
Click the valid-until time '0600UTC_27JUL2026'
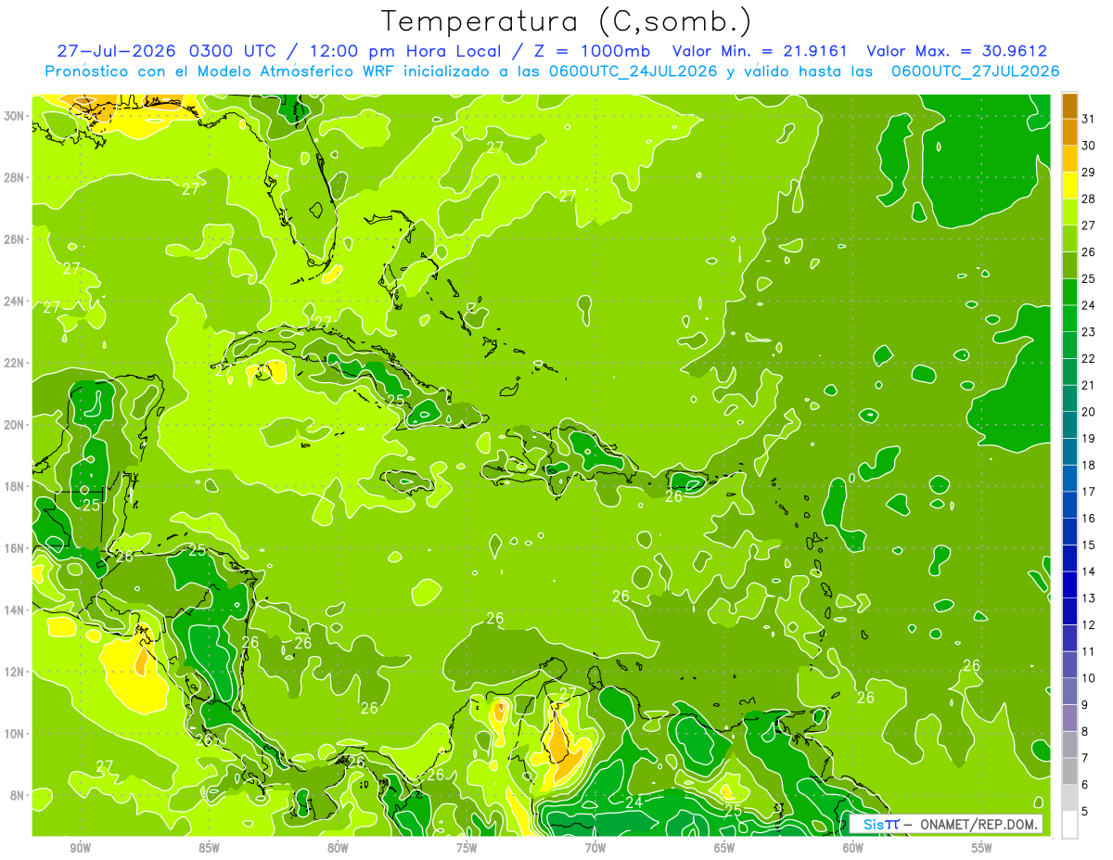tap(975, 71)
